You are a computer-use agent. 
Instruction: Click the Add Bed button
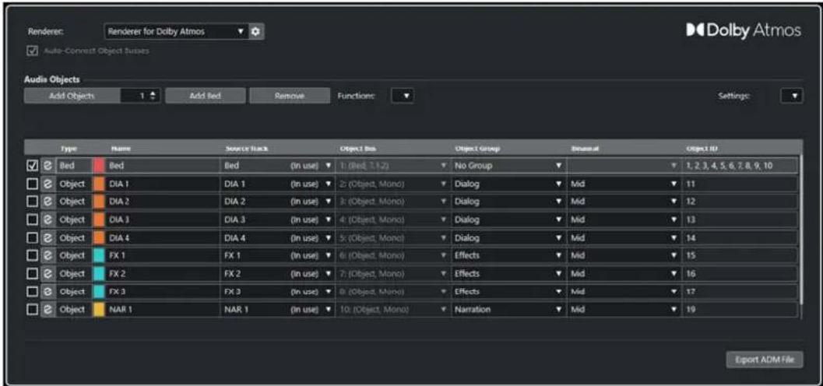click(206, 96)
